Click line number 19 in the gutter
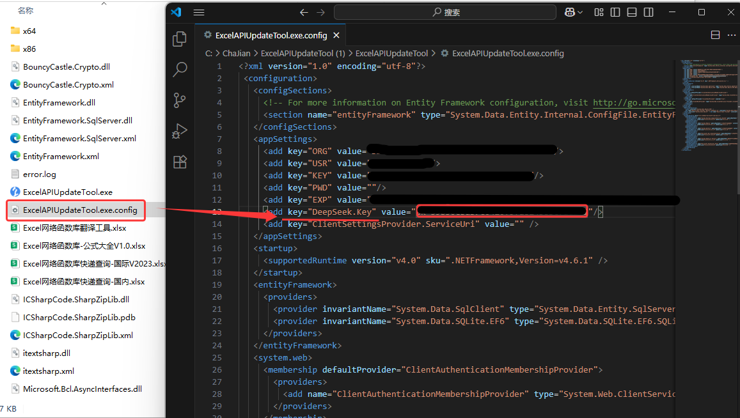Screen dimensions: 740x418 (x=217, y=285)
